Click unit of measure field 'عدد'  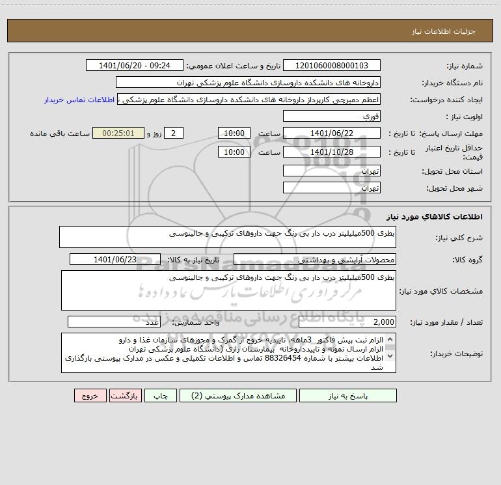pyautogui.click(x=114, y=322)
